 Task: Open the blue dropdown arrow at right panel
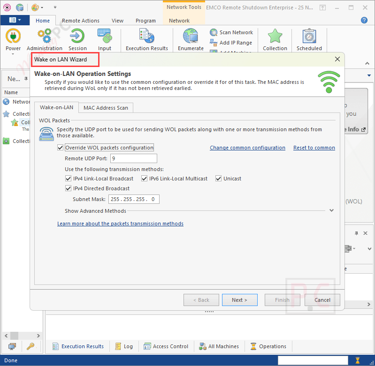click(x=369, y=75)
